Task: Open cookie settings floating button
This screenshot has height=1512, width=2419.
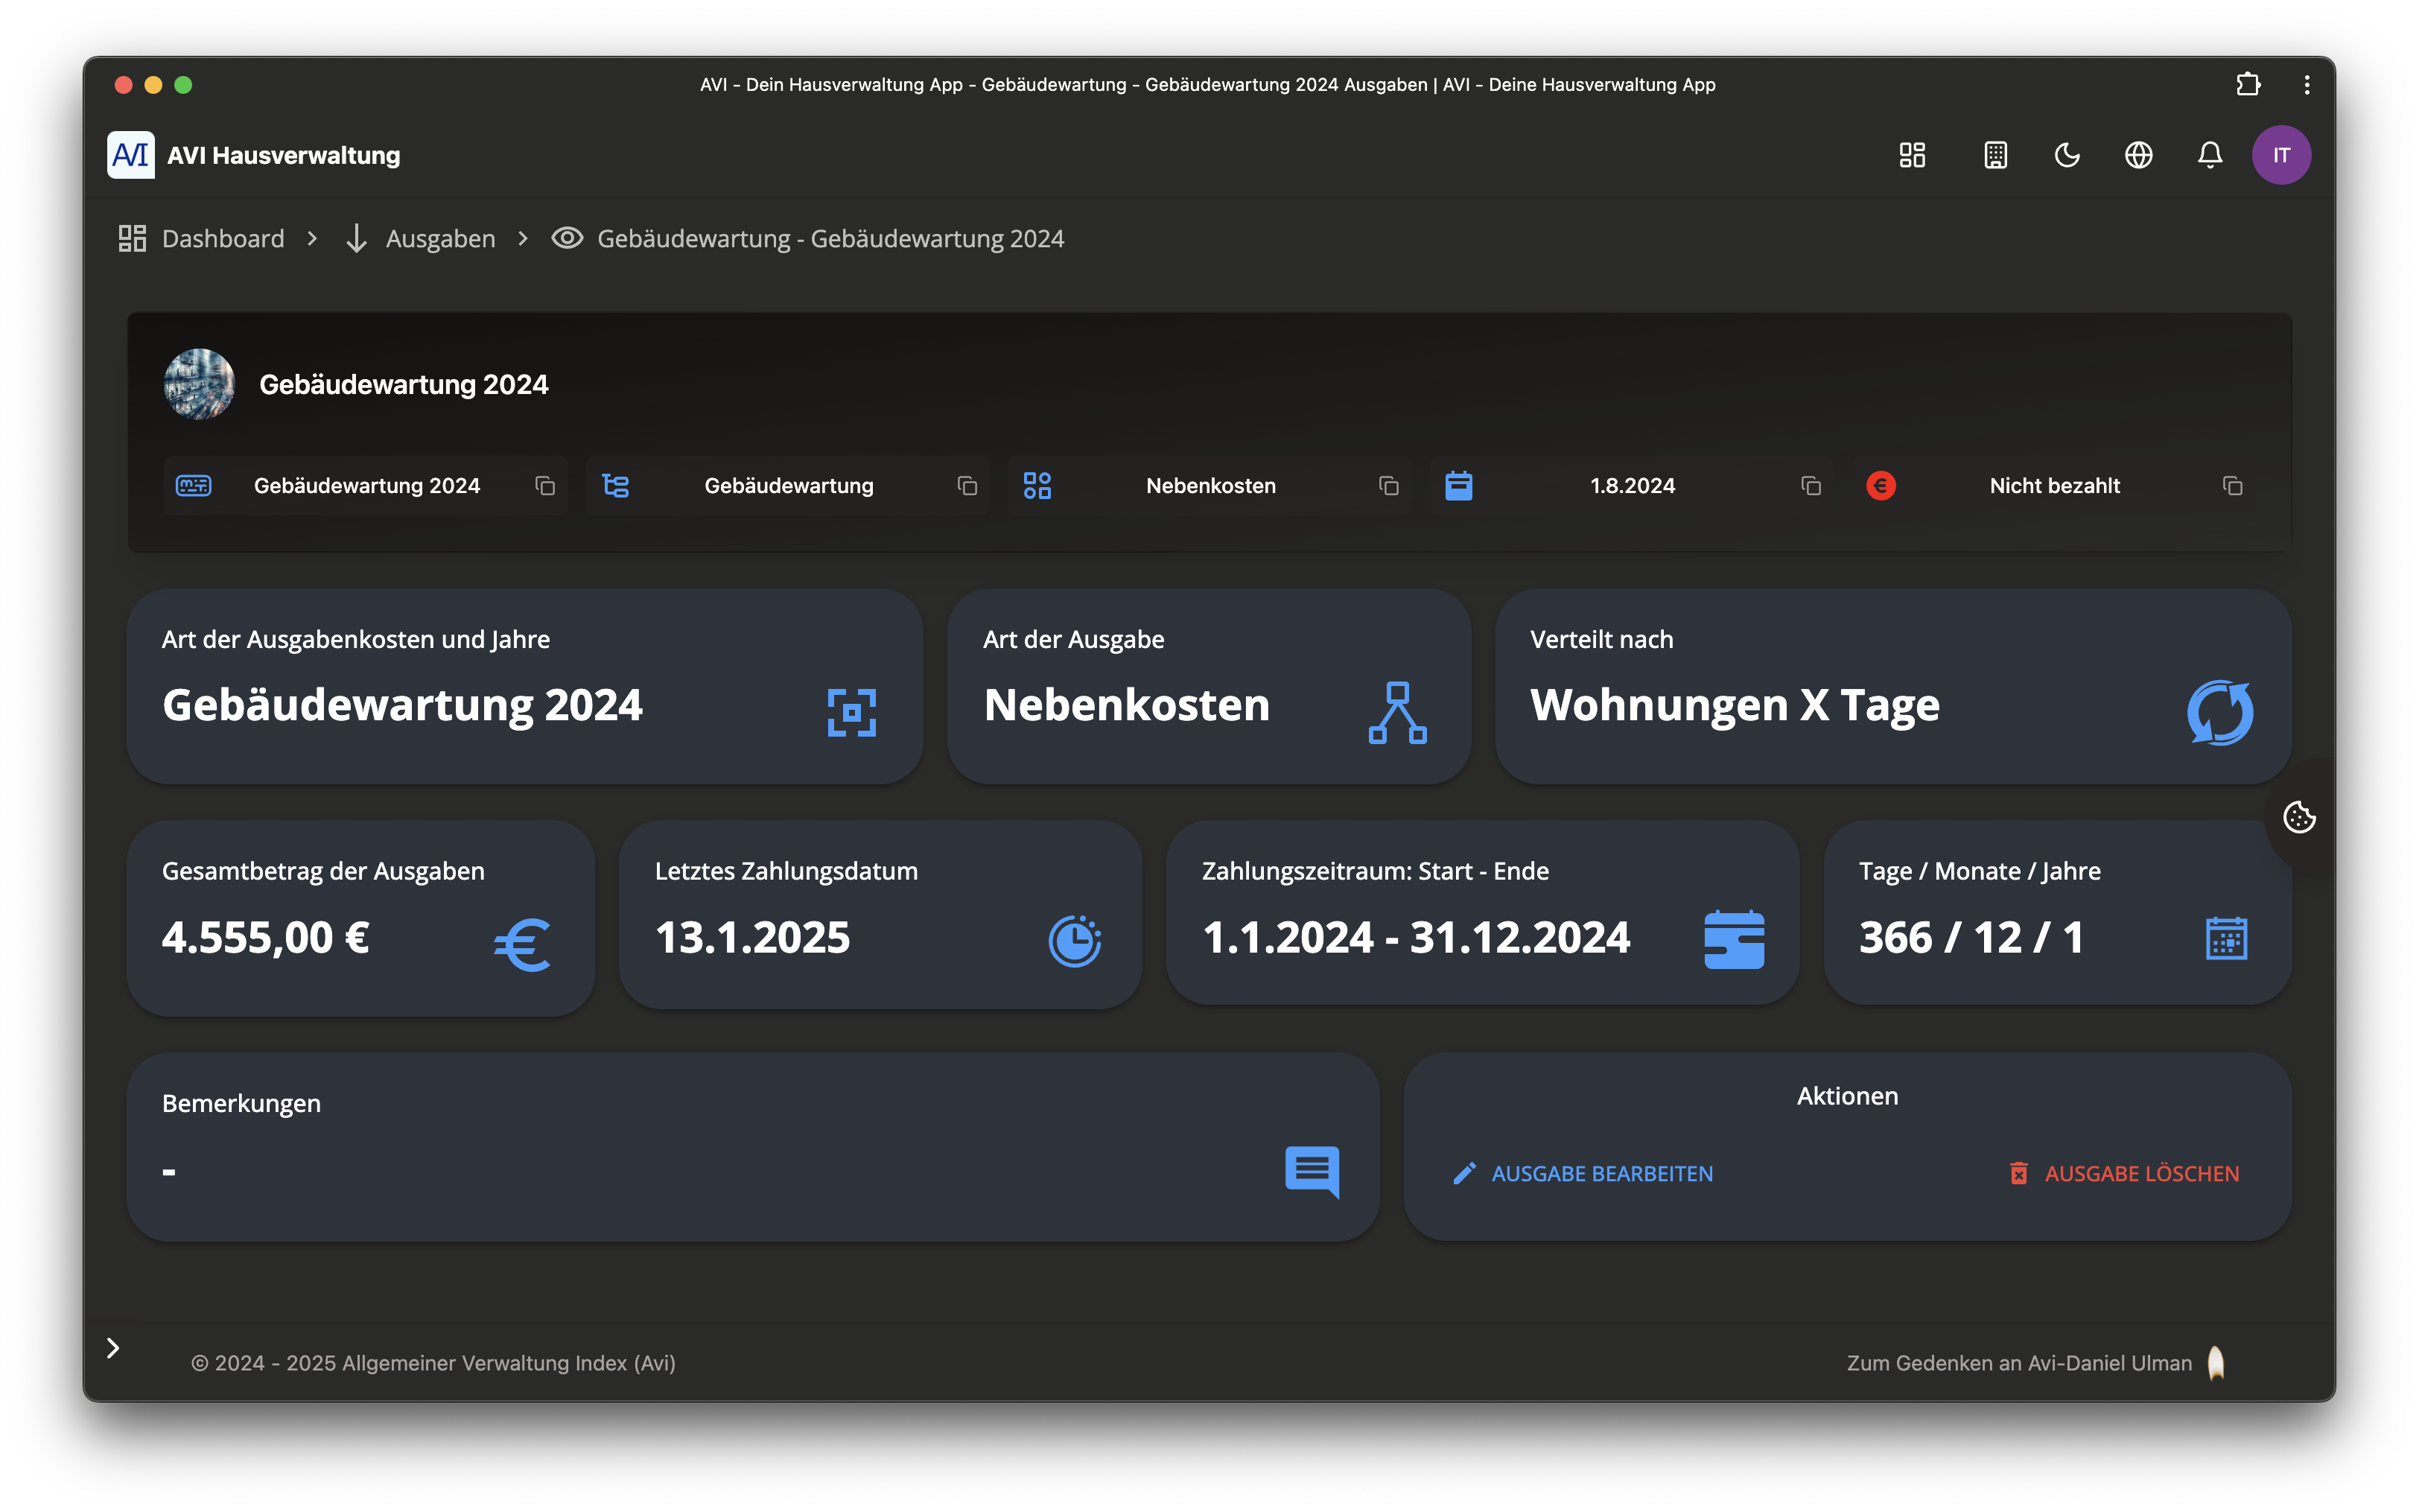Action: [2299, 817]
